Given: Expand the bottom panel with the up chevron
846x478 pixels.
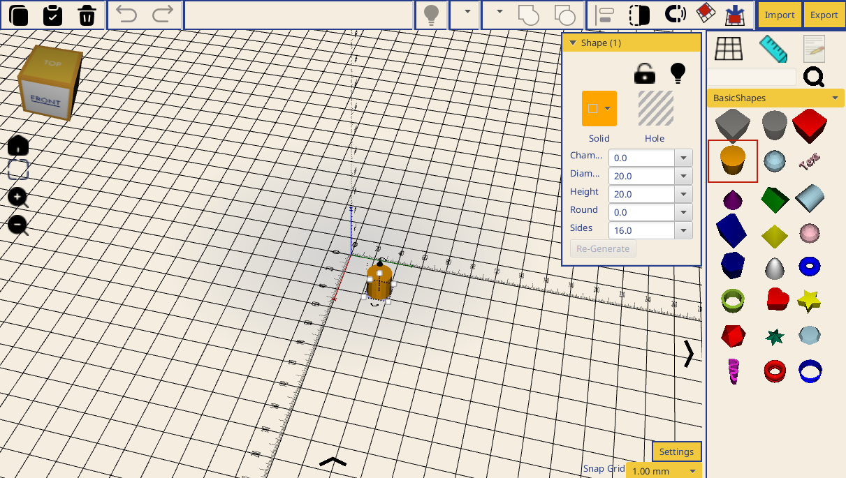Looking at the screenshot, I should pos(333,461).
